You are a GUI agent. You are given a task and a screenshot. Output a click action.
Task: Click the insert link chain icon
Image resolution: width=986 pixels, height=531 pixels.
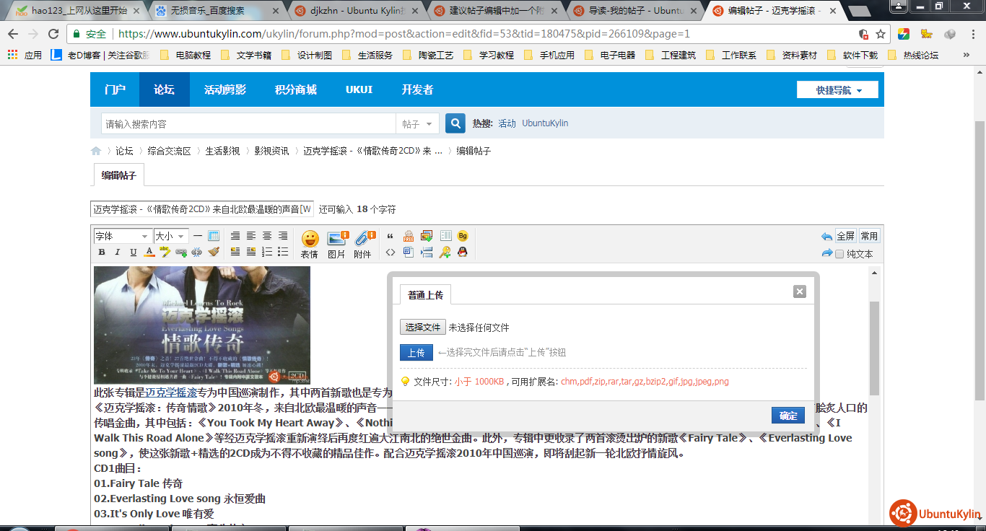click(181, 252)
